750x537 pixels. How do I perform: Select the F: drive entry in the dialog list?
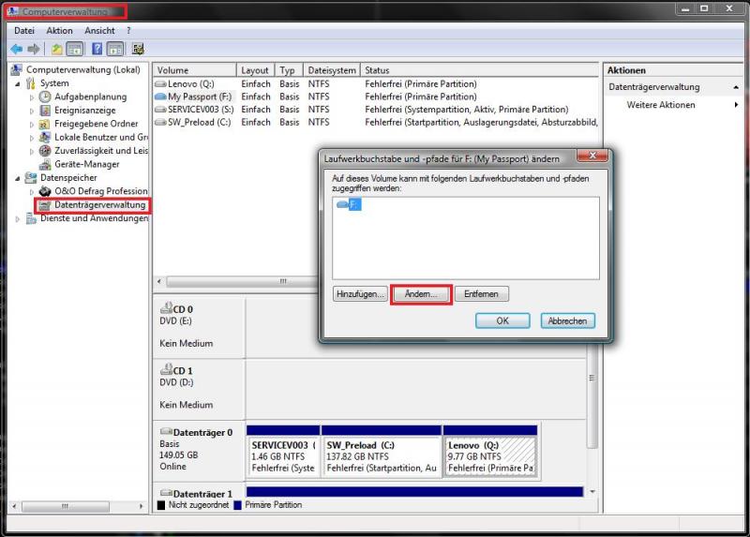(x=349, y=204)
